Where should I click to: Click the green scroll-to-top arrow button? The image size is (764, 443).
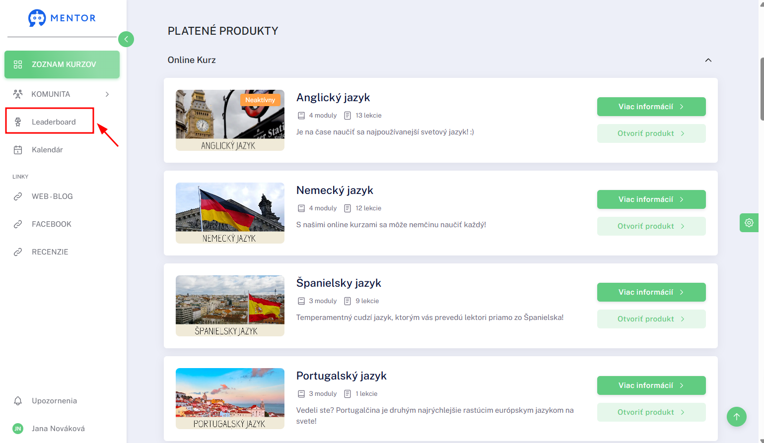pos(737,417)
